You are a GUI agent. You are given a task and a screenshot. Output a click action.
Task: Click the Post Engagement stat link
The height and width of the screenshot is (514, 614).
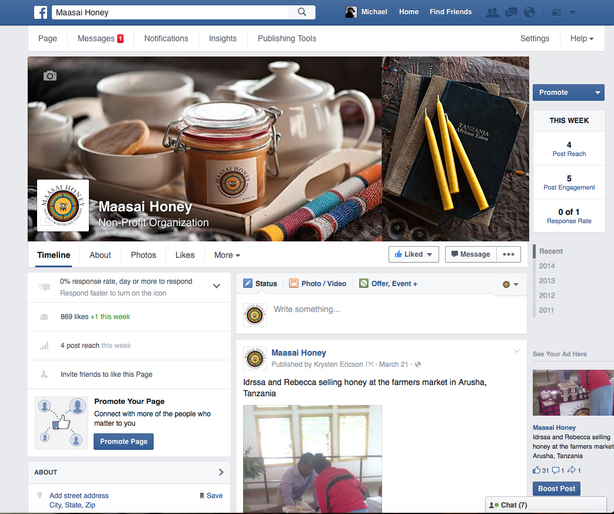pyautogui.click(x=569, y=187)
